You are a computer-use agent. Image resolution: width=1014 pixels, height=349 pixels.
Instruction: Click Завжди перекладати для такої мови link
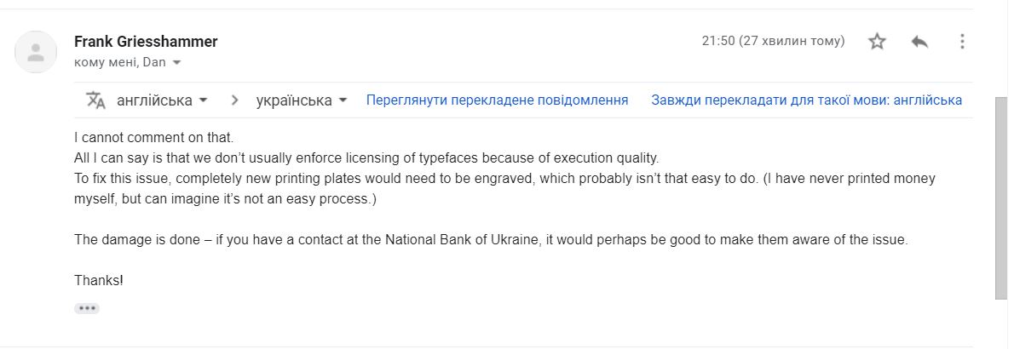click(806, 100)
